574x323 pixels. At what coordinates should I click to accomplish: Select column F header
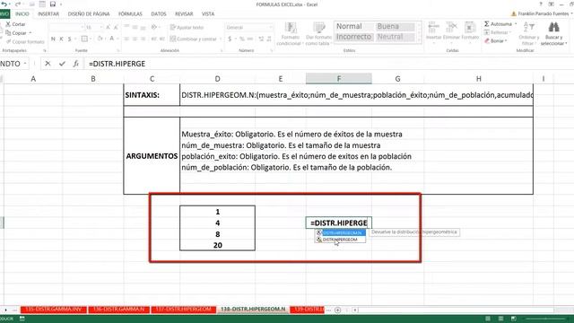pyautogui.click(x=339, y=79)
